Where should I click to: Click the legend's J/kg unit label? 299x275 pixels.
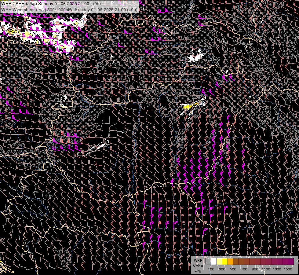(198, 270)
